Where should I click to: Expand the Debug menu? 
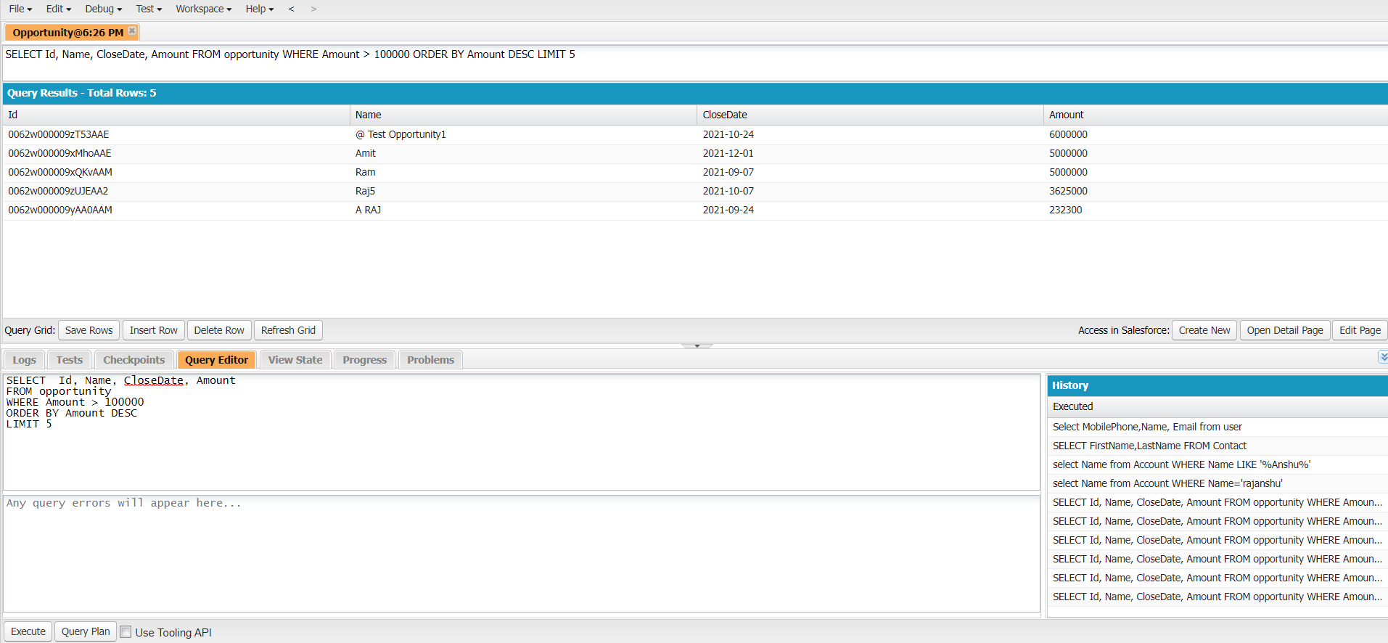103,9
